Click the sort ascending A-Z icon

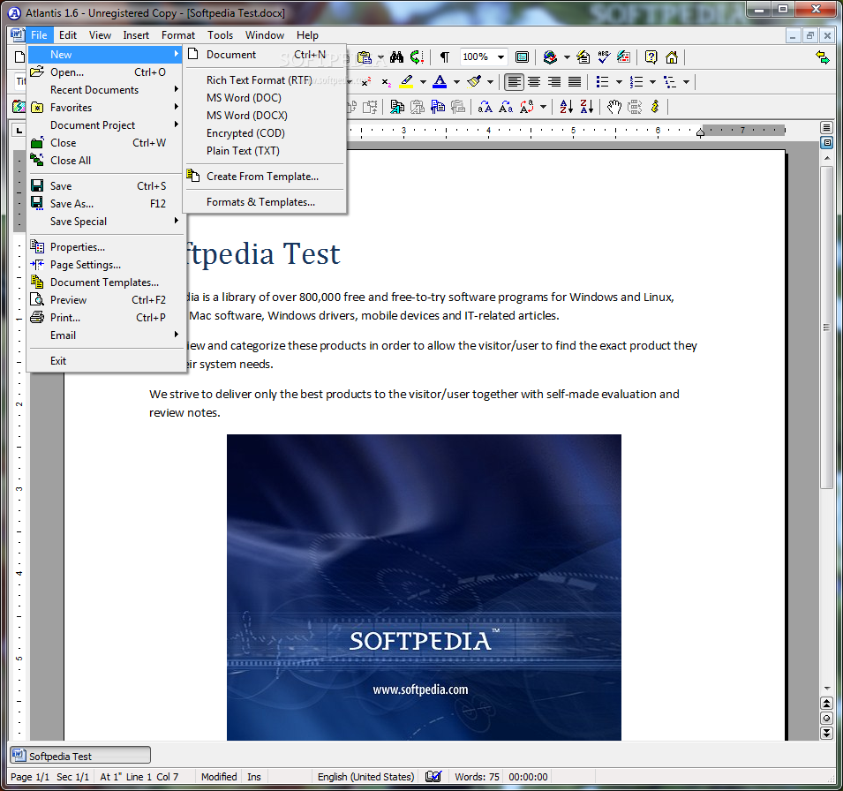point(566,107)
